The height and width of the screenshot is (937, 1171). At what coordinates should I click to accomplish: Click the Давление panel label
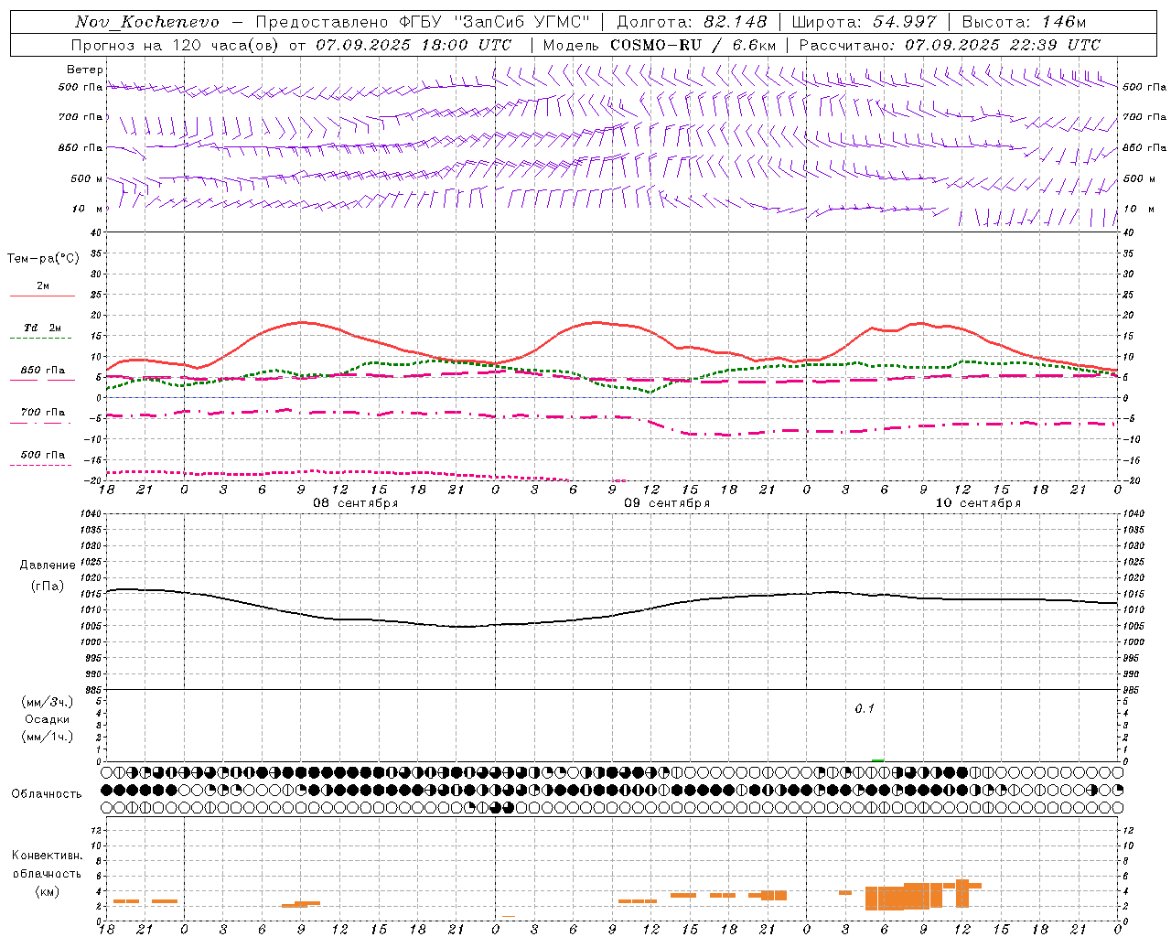pyautogui.click(x=48, y=565)
